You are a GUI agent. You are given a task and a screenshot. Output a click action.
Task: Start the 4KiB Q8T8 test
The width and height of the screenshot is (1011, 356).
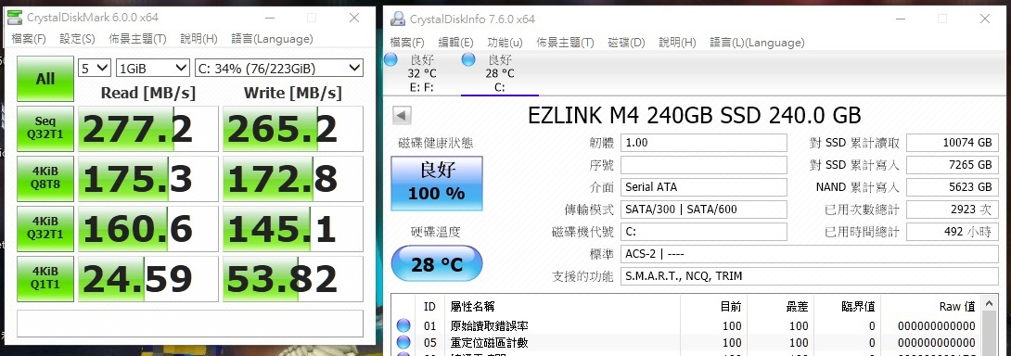click(x=45, y=179)
